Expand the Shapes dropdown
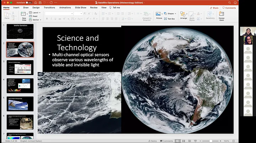256x143 pixels. 170,13
